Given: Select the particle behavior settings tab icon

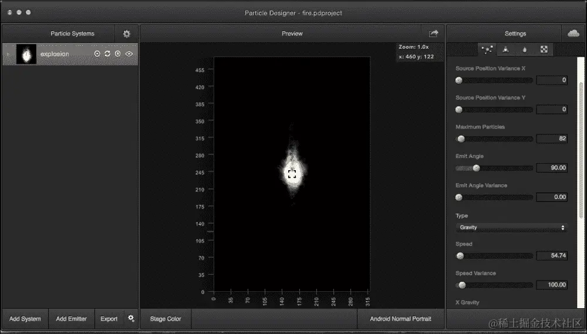Looking at the screenshot, I should pos(505,49).
